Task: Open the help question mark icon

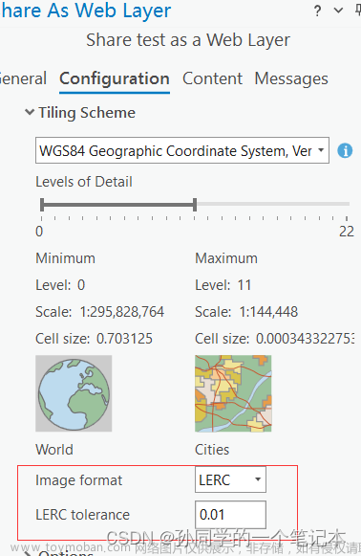Action: (x=317, y=11)
